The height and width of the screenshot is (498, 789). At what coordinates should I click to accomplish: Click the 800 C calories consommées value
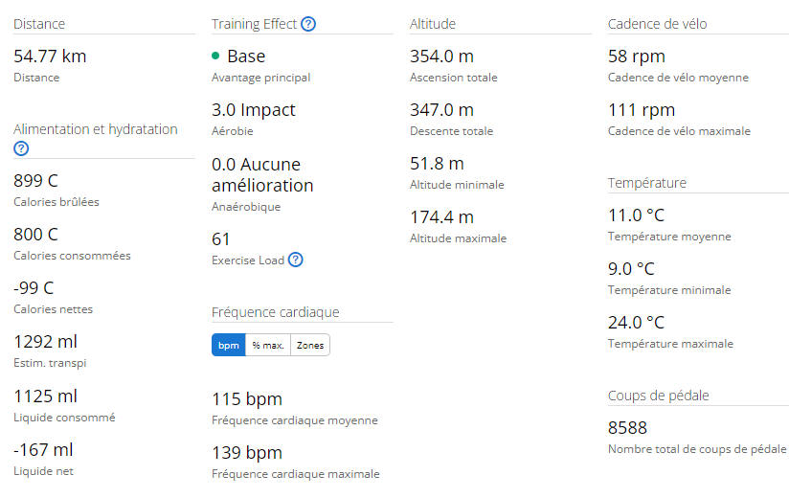[x=35, y=234]
